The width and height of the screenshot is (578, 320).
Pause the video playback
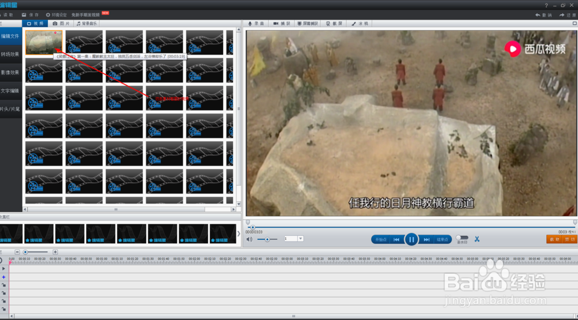(x=412, y=239)
